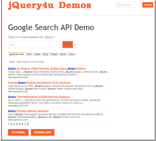Open 'jQuery Function Demos' result link

tap(28, 111)
